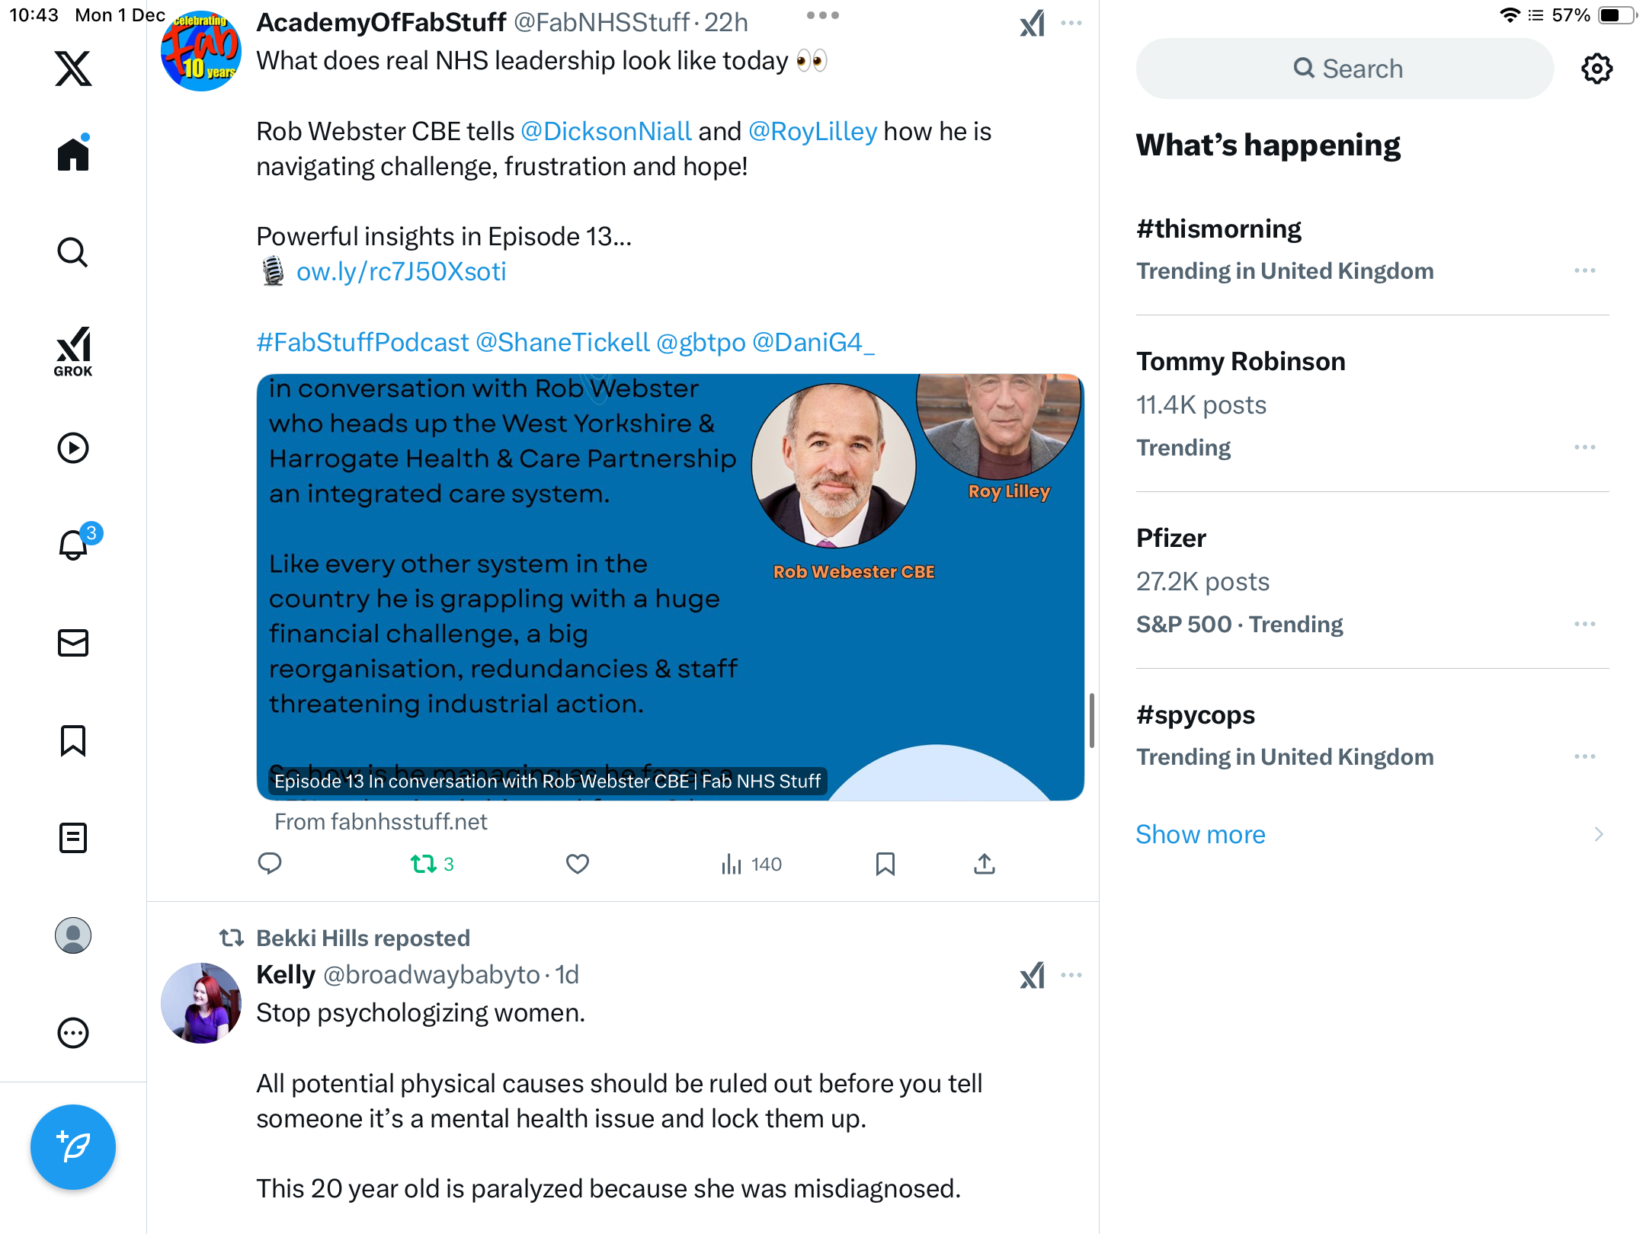Share the AcademyOfFabStuff post
1646x1234 pixels.
(x=985, y=864)
